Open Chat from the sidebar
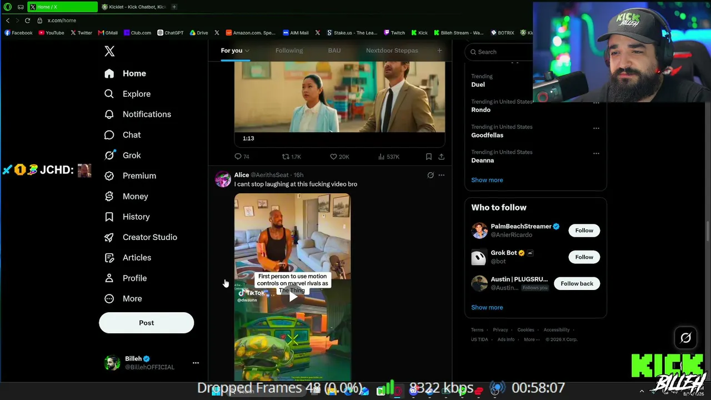Screen dimensions: 711x400 (123, 135)
